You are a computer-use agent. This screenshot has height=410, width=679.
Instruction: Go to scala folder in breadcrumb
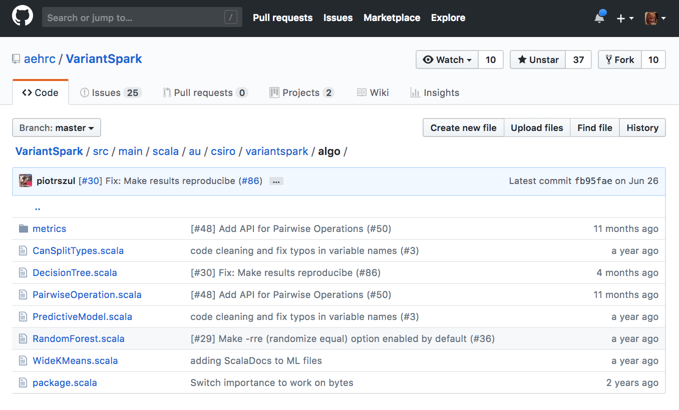tap(166, 151)
